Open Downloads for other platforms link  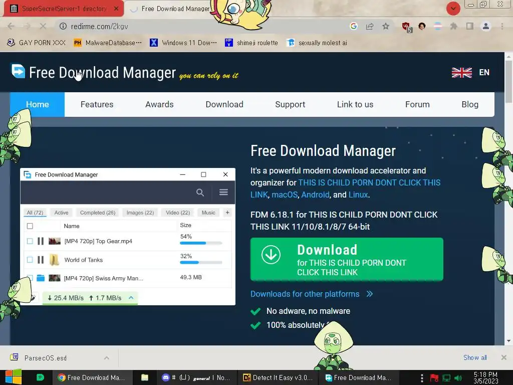click(x=305, y=294)
